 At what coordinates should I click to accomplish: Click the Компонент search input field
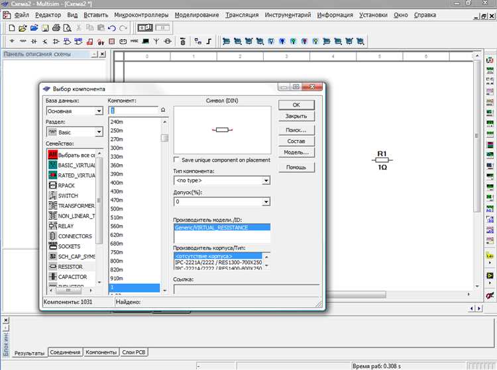[133, 110]
